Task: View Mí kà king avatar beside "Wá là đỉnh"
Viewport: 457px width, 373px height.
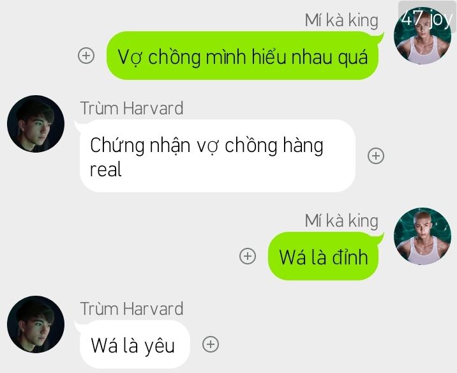Action: (x=423, y=236)
